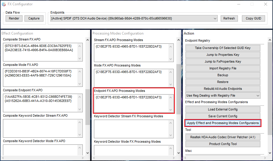Image resolution: width=273 pixels, height=161 pixels.
Task: Click the Capture data flow button
Action: click(34, 18)
